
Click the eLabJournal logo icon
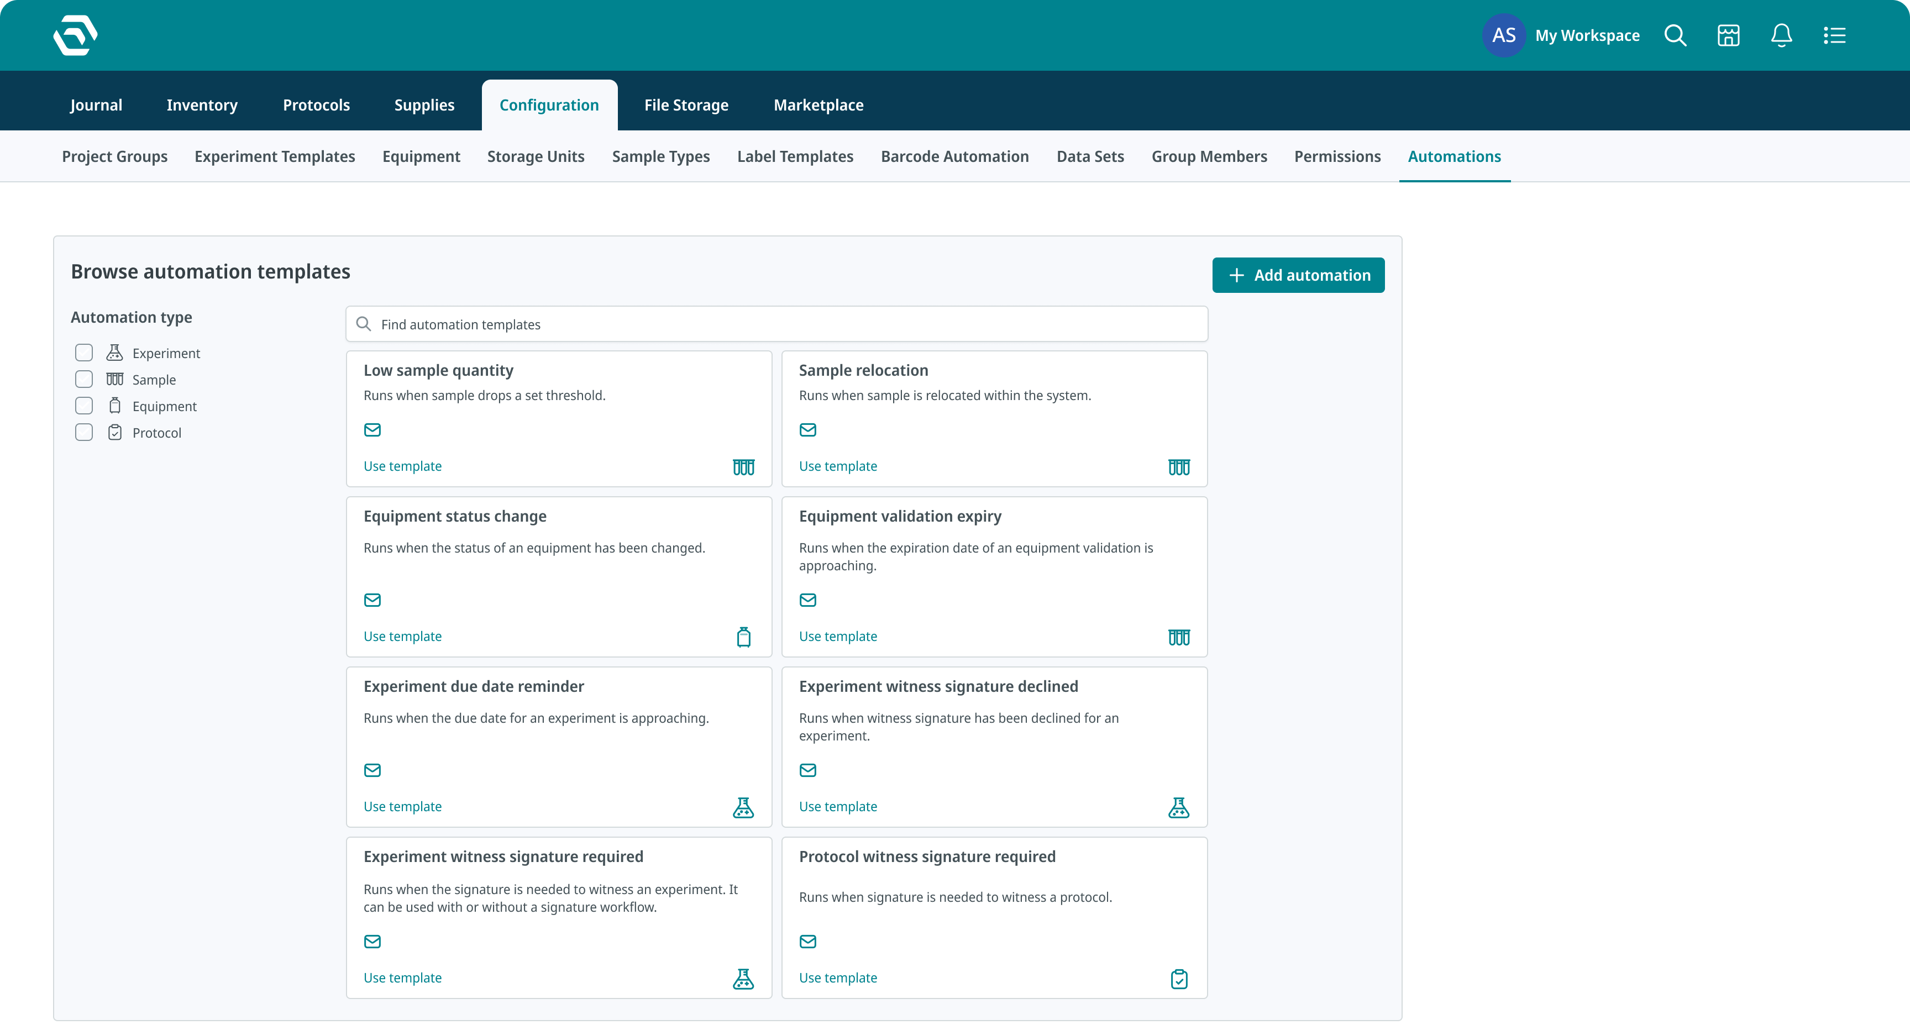point(76,35)
